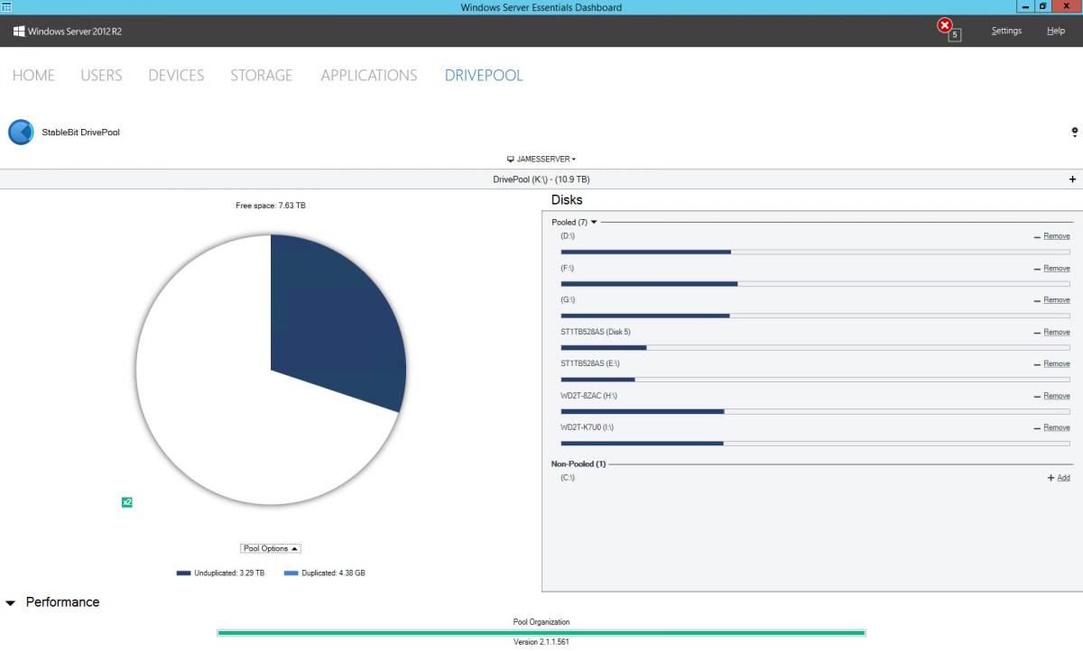Select the STORAGE tab

(261, 76)
